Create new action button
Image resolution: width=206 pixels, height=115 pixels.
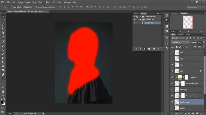(154, 49)
